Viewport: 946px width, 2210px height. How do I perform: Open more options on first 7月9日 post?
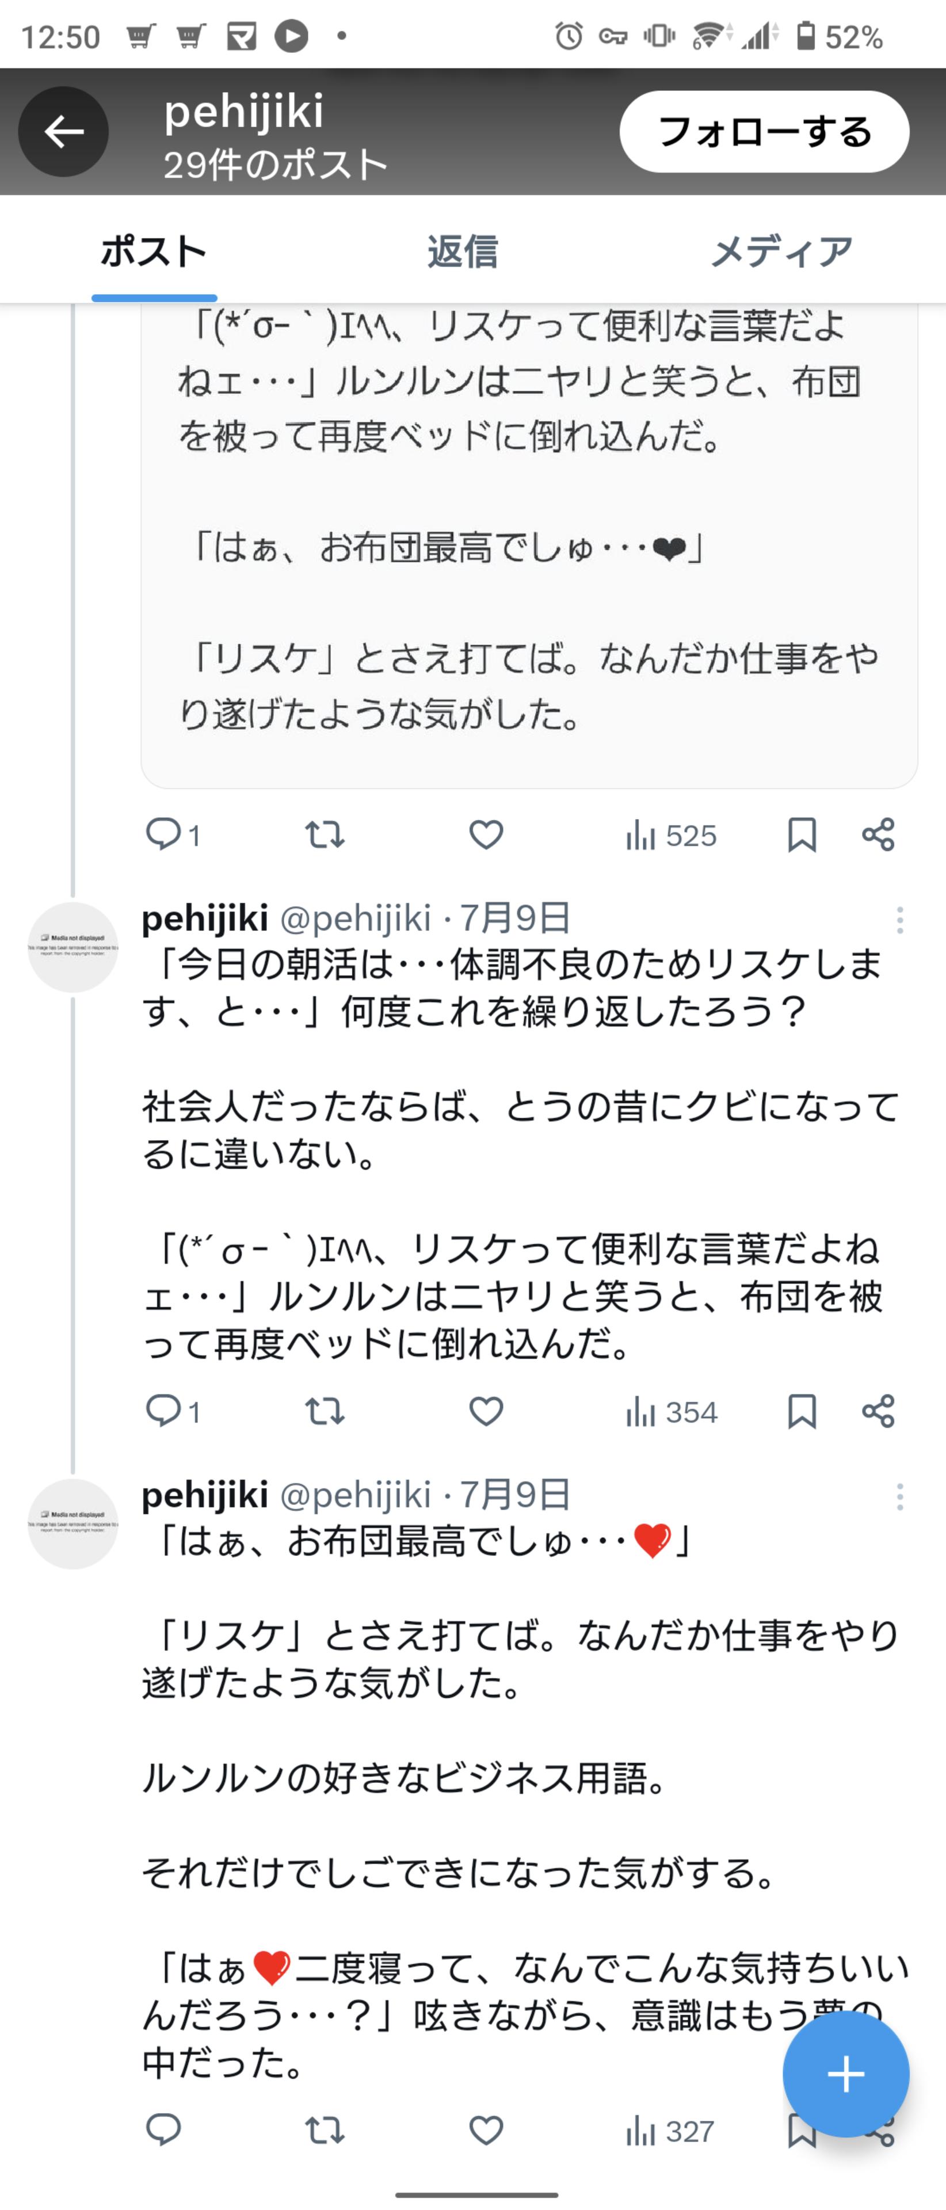900,921
